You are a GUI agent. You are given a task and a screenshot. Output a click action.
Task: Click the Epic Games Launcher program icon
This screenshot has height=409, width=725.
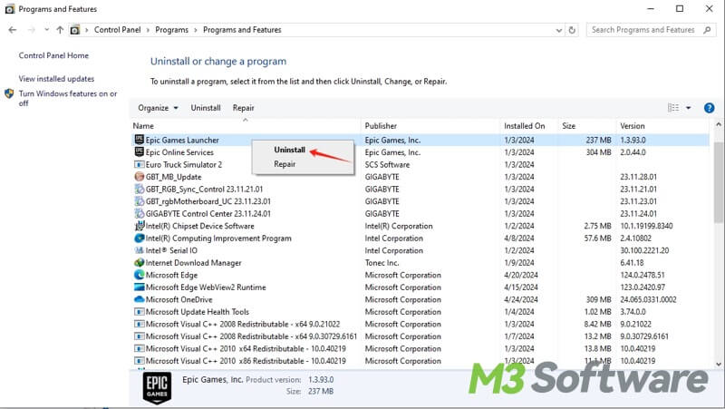pyautogui.click(x=140, y=140)
